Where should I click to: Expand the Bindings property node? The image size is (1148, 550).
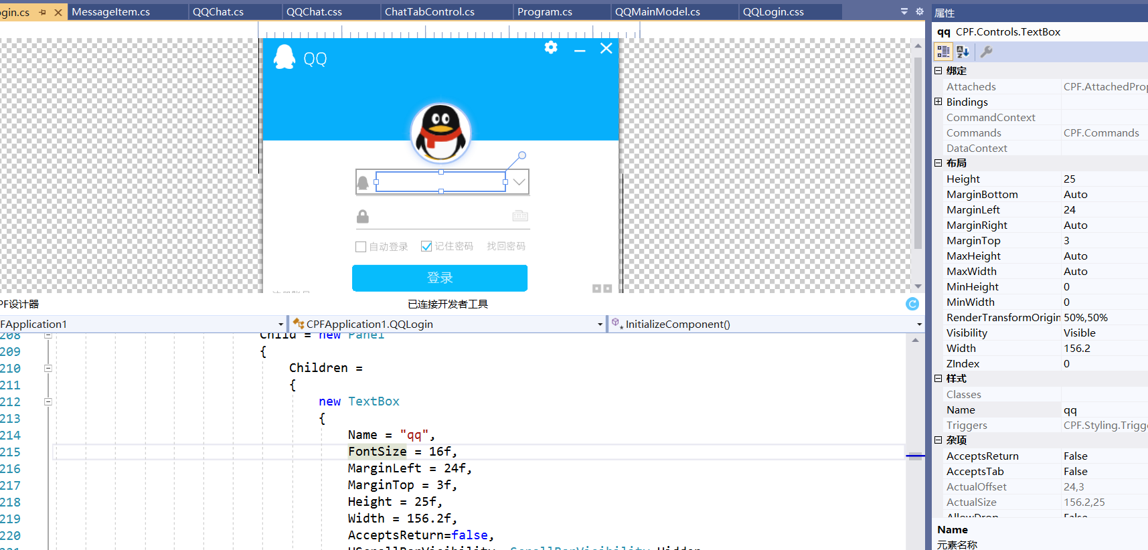click(938, 102)
